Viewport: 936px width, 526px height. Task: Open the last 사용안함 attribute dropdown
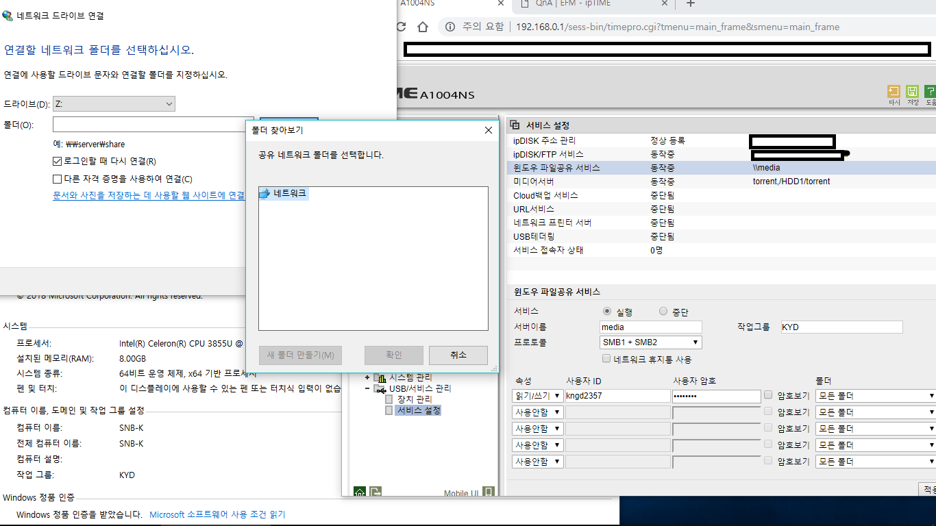[538, 462]
